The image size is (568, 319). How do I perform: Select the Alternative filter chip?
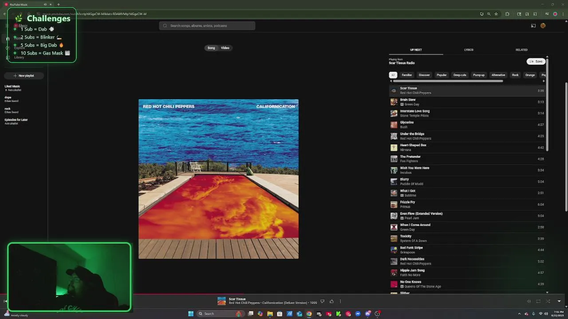coord(498,75)
